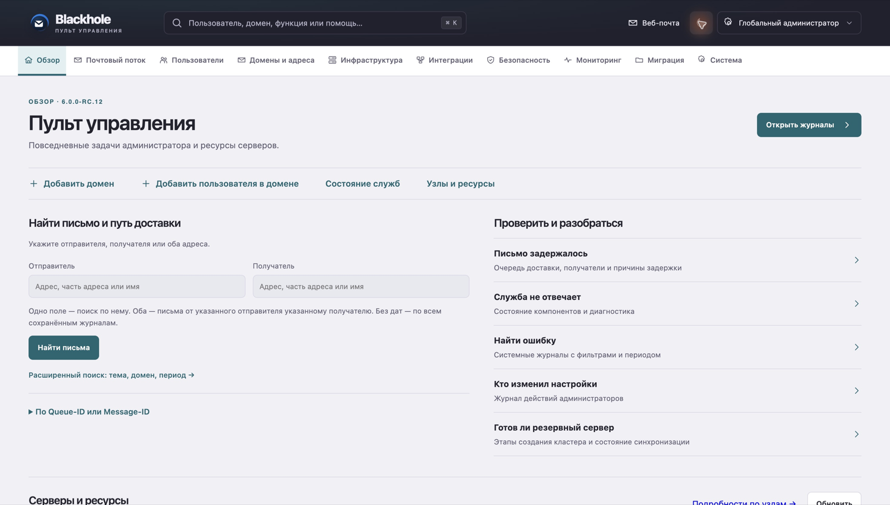Open chevron for Кто изменил настройки
Screen dimensions: 890x505
(x=857, y=391)
